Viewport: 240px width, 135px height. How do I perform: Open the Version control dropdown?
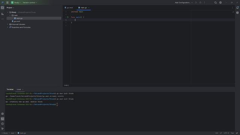click(30, 3)
